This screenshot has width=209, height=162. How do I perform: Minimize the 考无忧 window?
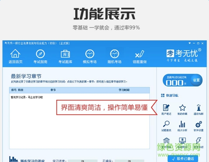coord(194,43)
